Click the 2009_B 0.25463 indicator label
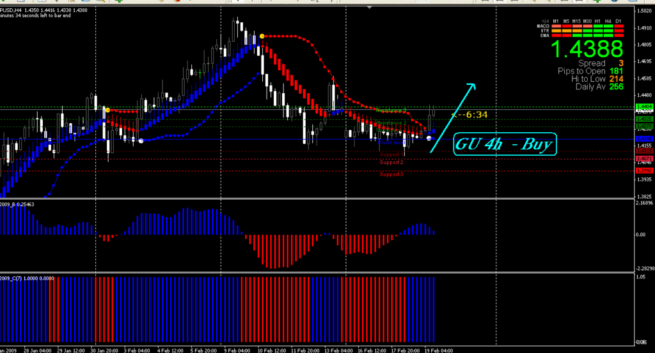This screenshot has width=655, height=353. tap(17, 204)
